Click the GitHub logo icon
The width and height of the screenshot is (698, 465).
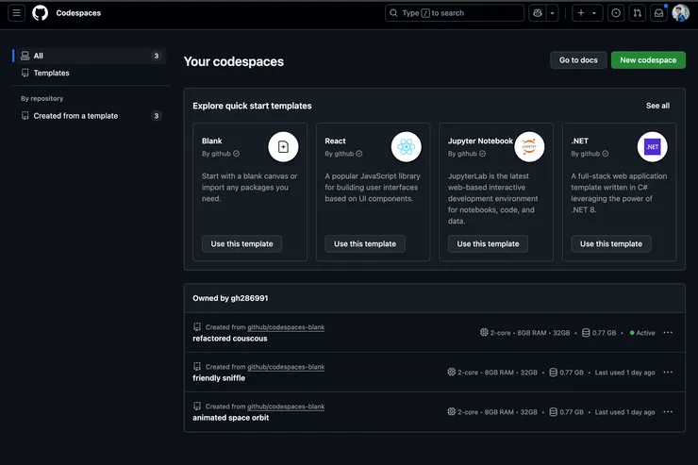coord(41,13)
